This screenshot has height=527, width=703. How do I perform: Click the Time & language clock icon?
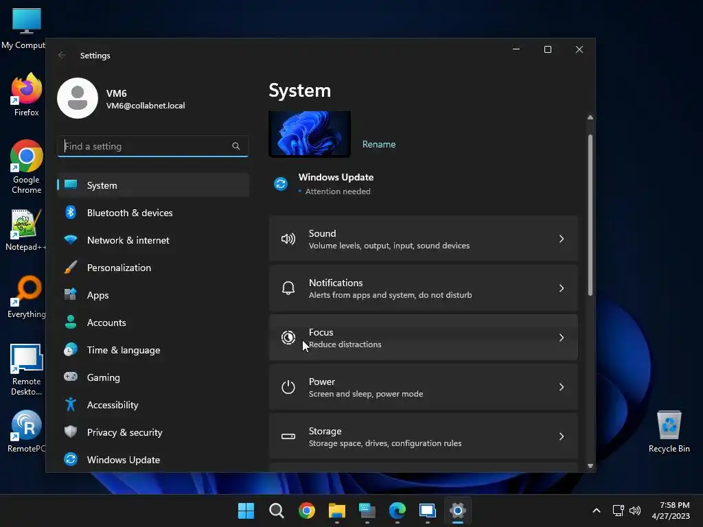(71, 349)
